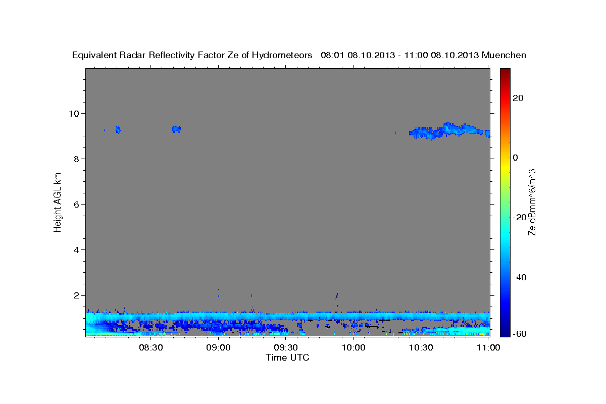Click the colorbar value 0
This screenshot has height=404, width=606.
click(516, 158)
